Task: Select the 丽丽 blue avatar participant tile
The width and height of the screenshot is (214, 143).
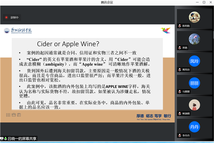Action: point(194,84)
